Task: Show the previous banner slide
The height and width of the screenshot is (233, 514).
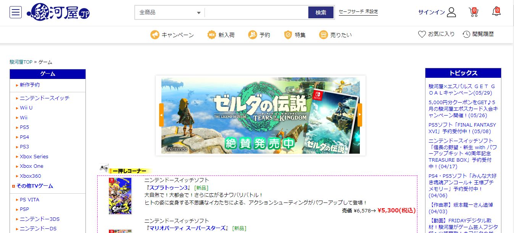Action: 161,115
